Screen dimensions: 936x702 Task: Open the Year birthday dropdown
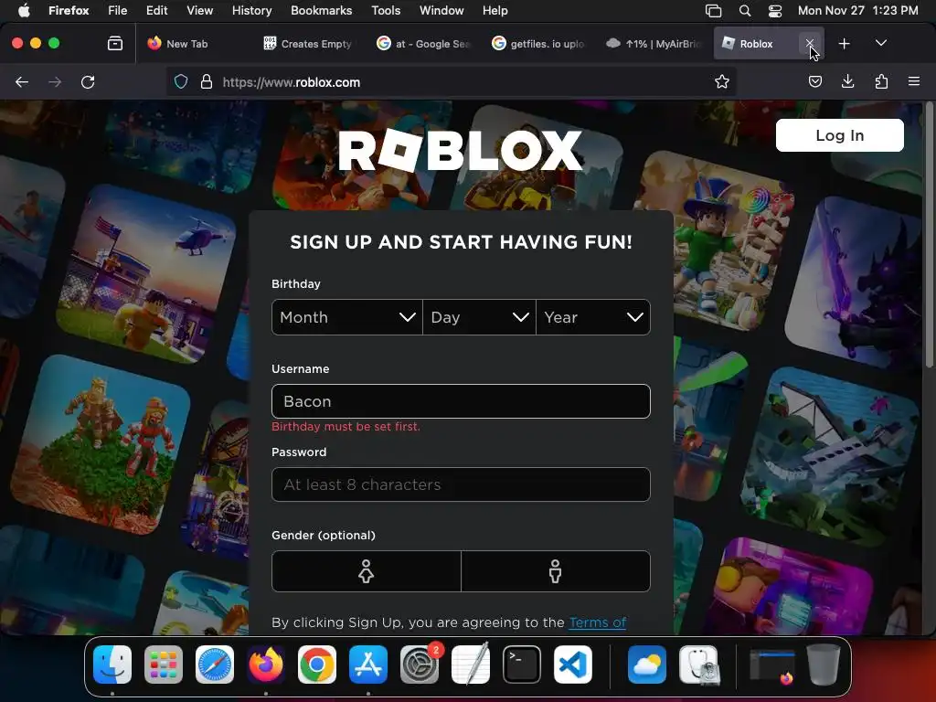(593, 317)
